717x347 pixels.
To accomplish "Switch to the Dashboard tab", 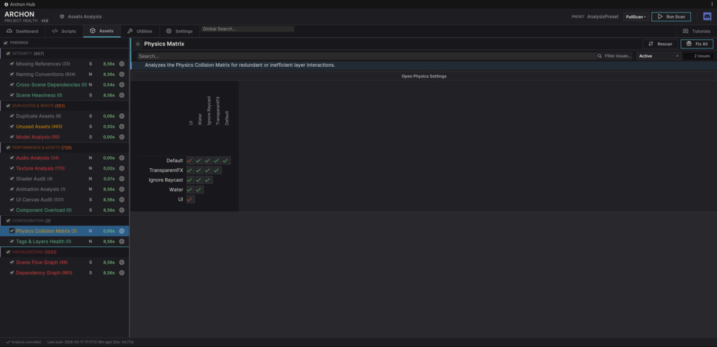I will point(23,31).
